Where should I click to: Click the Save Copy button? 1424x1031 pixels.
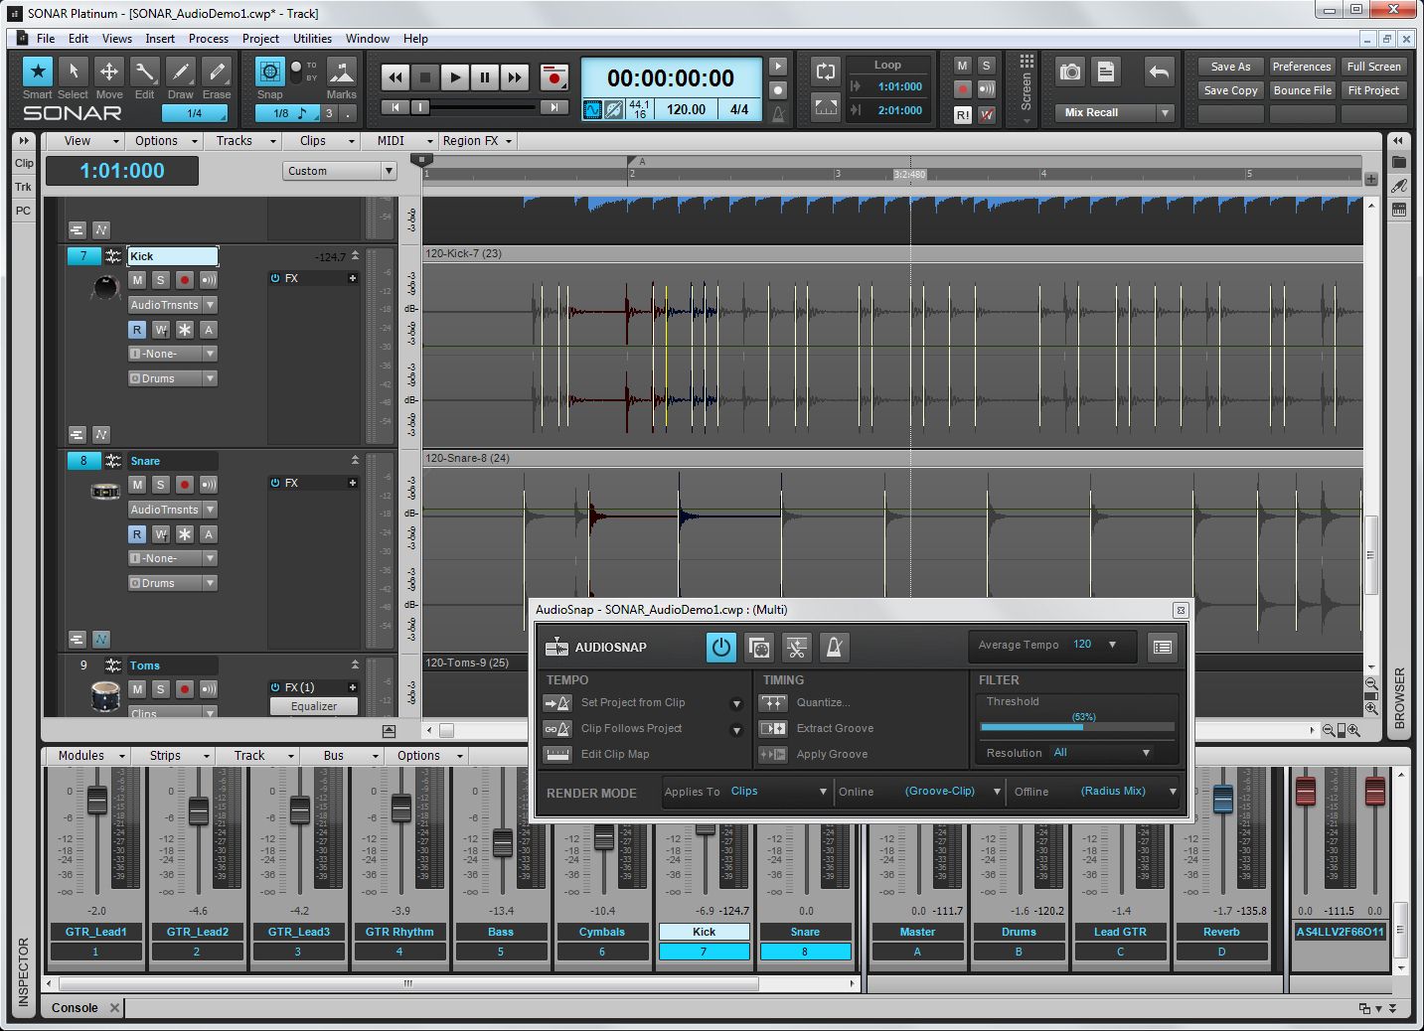1230,90
